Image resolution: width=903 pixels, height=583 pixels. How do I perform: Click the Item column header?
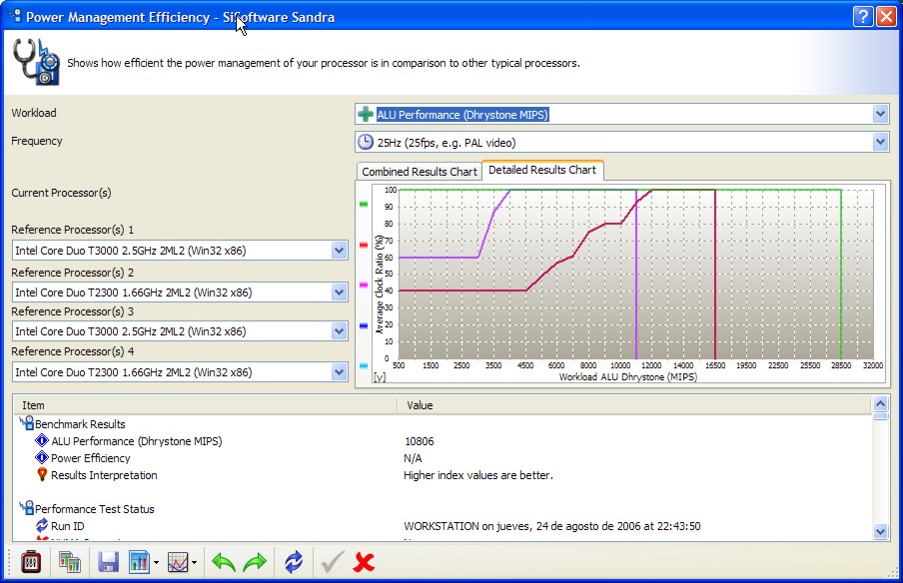coord(206,405)
